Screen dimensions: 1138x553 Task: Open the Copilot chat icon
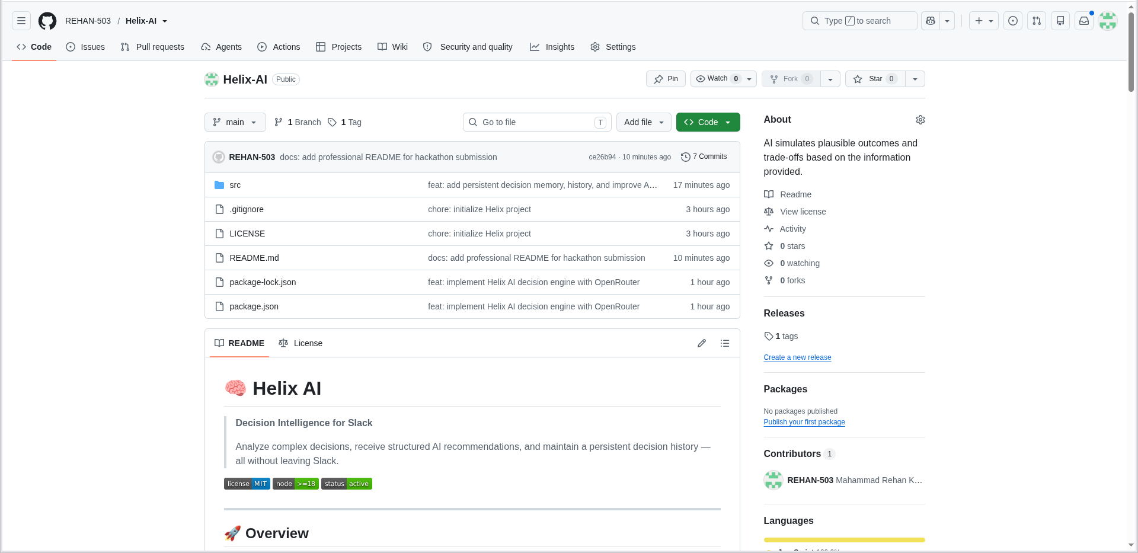click(931, 21)
